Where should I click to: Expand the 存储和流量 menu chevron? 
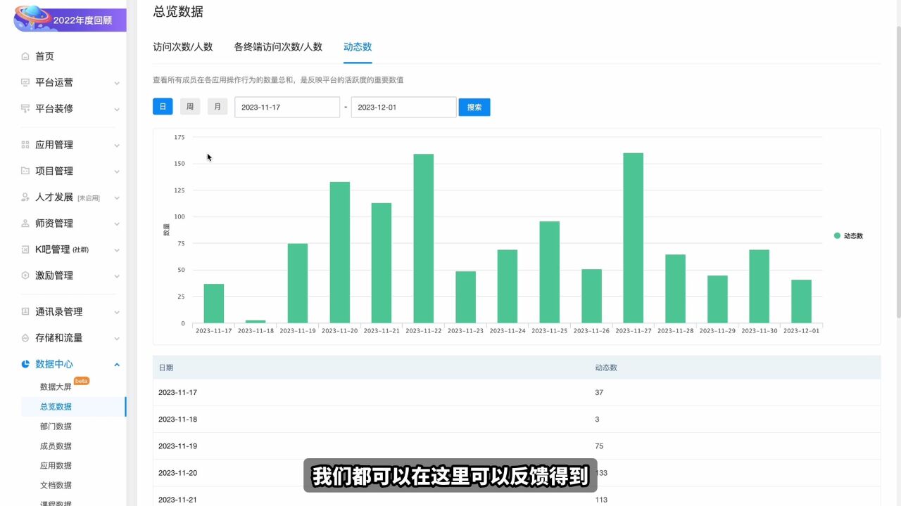pos(117,338)
